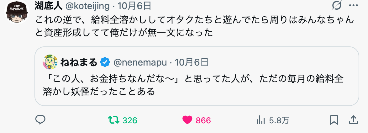Open the three-dot more options menu
Screen dimensions: 368x133
[353, 6]
